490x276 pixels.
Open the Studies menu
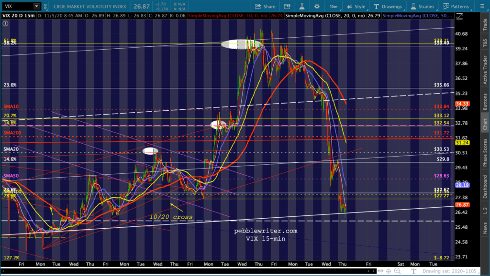coord(423,6)
